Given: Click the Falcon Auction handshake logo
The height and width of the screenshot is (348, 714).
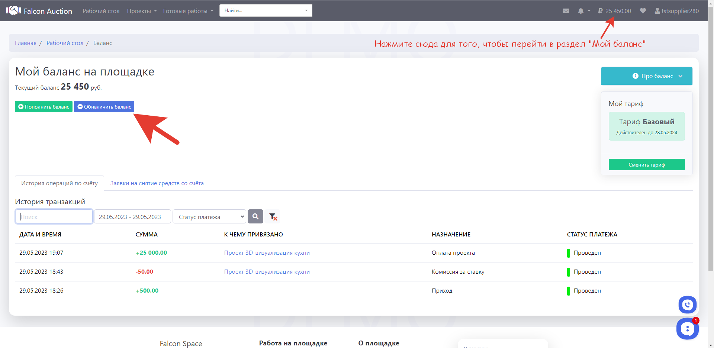Looking at the screenshot, I should tap(13, 10).
